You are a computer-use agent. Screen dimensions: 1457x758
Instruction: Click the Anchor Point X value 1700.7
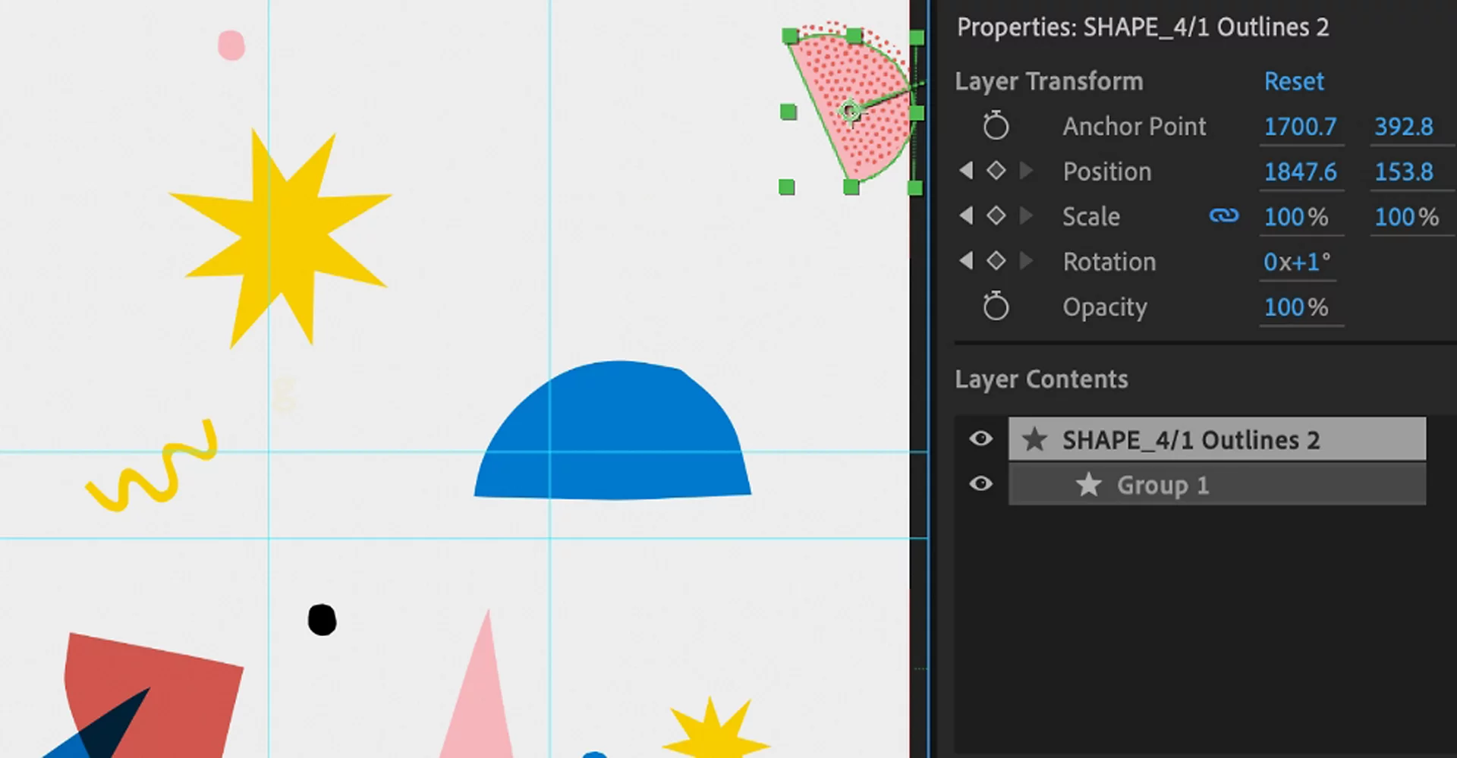coord(1300,127)
